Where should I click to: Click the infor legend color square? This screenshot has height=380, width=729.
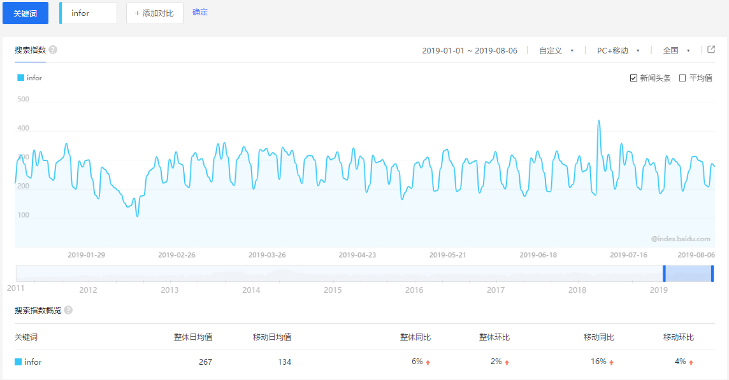(20, 77)
